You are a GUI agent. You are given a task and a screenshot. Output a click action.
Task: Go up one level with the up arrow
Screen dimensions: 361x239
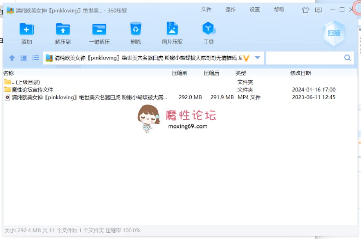click(x=12, y=58)
